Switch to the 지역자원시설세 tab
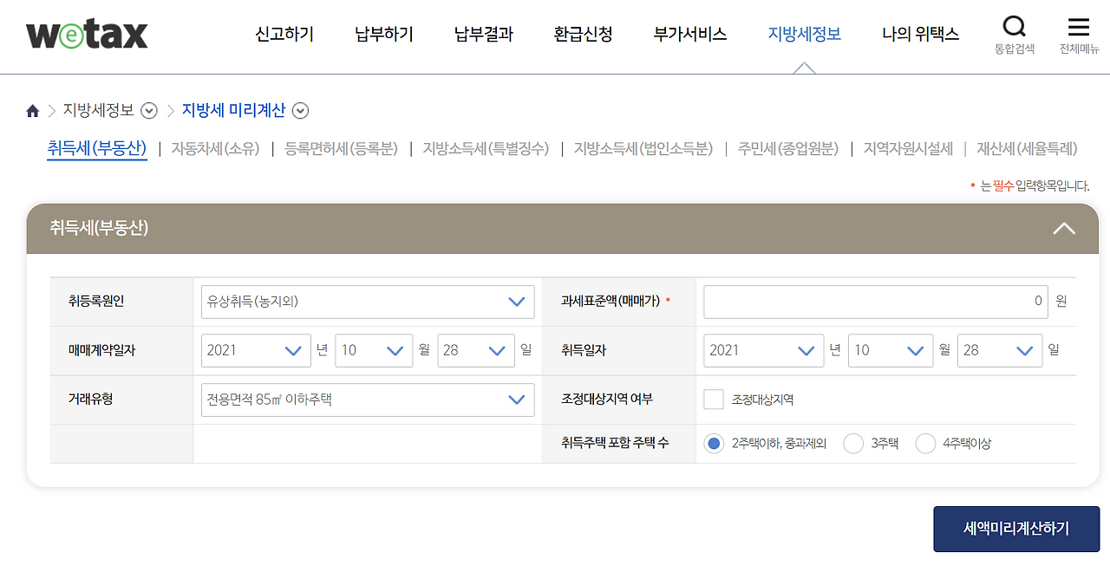This screenshot has width=1110, height=572. pos(908,148)
